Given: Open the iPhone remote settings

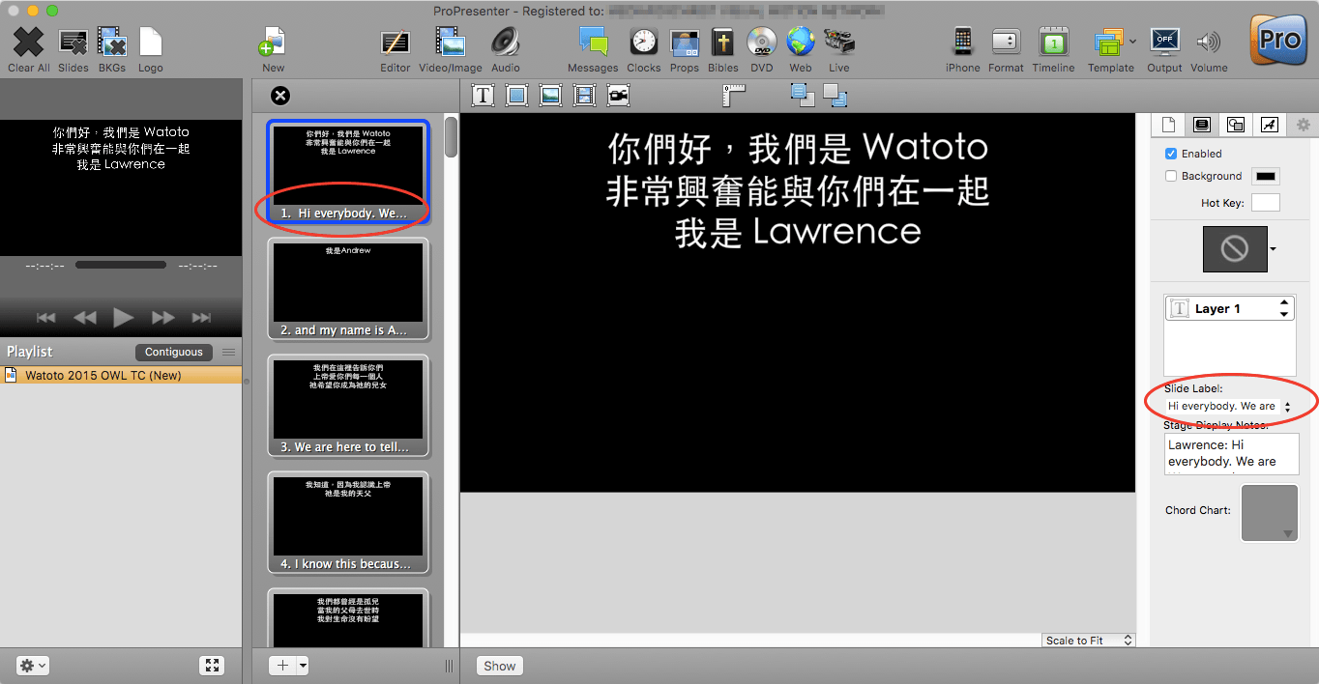Looking at the screenshot, I should pyautogui.click(x=963, y=43).
